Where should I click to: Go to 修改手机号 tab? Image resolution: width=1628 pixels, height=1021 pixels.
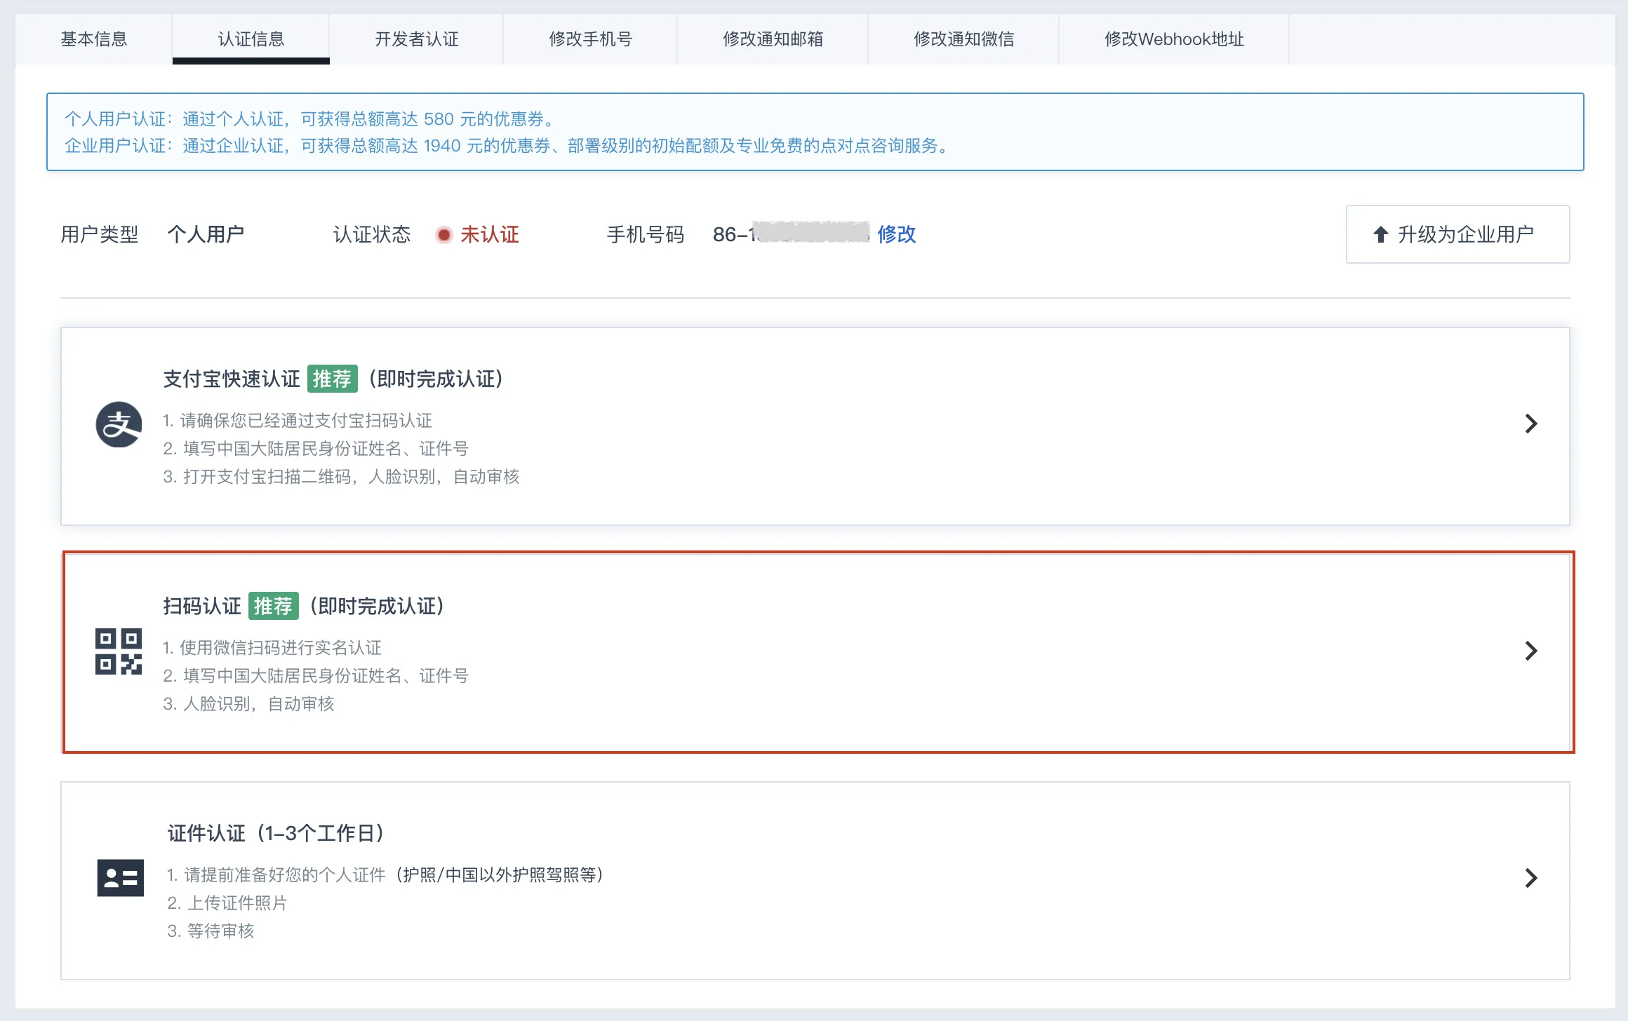pos(591,39)
